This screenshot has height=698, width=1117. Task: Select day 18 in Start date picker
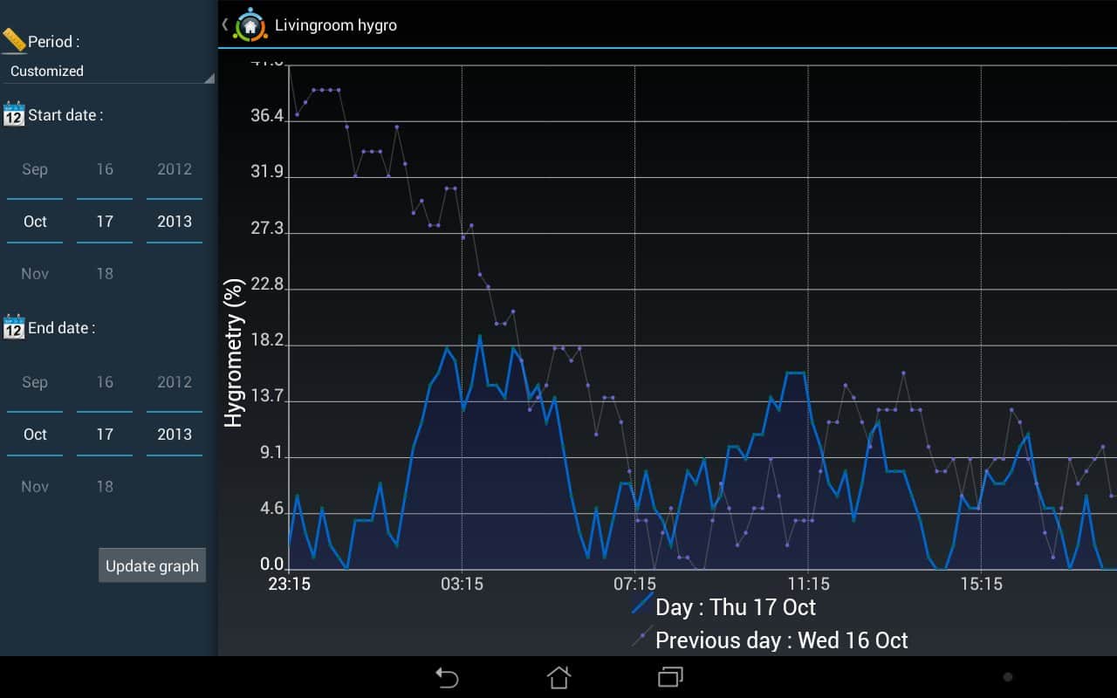click(105, 274)
